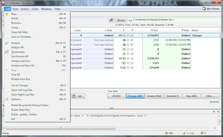This screenshot has height=137, width=223.
Task: Click the green swap sides arrows button
Action: (x=111, y=20)
